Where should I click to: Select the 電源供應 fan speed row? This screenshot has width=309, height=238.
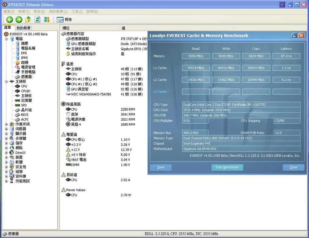pyautogui.click(x=100, y=119)
